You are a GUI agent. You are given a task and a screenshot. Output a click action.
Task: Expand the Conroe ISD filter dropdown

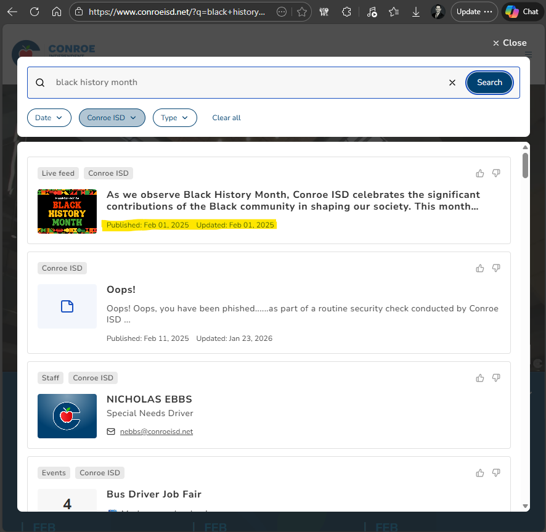(112, 118)
